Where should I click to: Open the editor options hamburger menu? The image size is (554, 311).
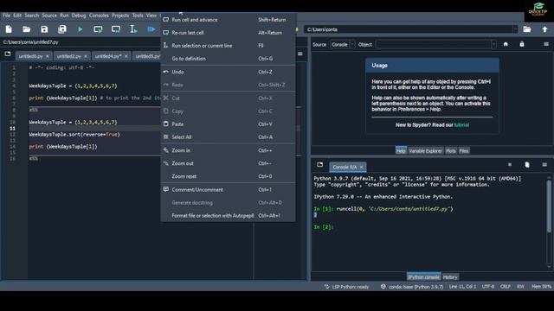(300, 54)
